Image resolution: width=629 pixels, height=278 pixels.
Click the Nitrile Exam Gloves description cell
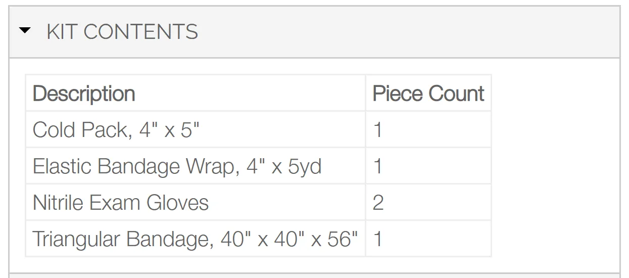196,203
